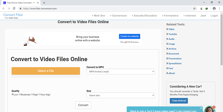This screenshot has width=223, height=112.
Task: Select the Low quality radio button
Action: [13, 94]
